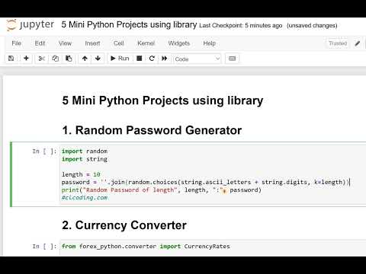Copy selected cells icon

pyautogui.click(x=55, y=59)
